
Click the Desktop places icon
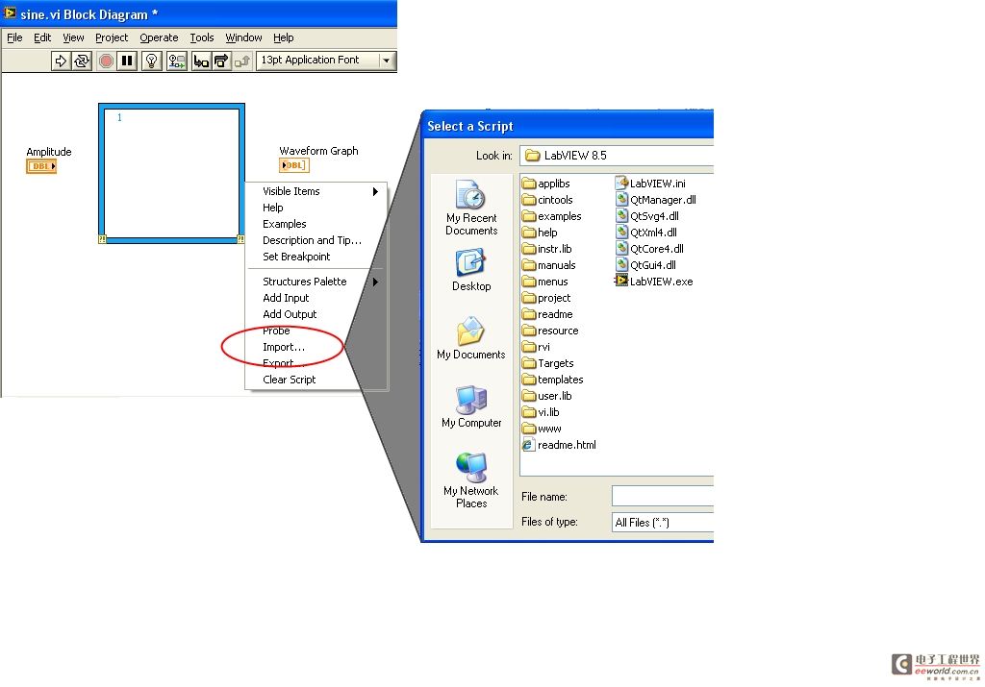pyautogui.click(x=471, y=270)
